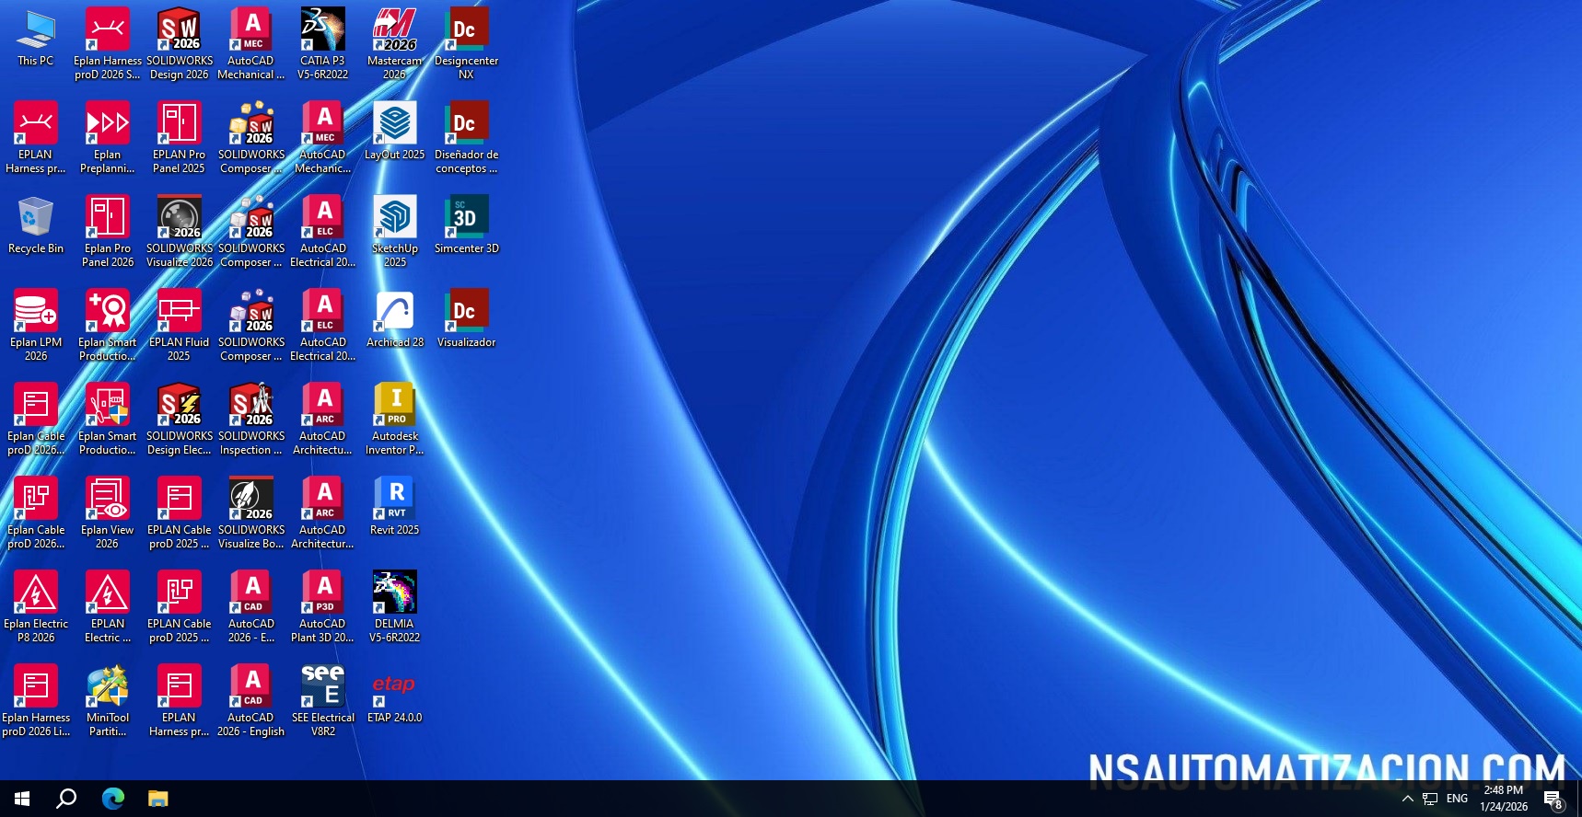1582x817 pixels.
Task: Launch the SOLIDWORKS Inspection shortcut
Action: tap(251, 420)
